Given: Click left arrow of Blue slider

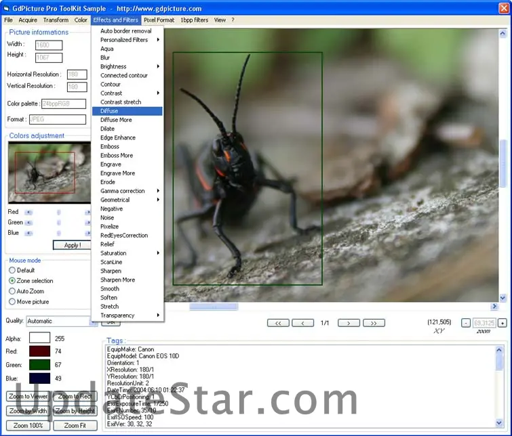Looking at the screenshot, I should (x=28, y=233).
